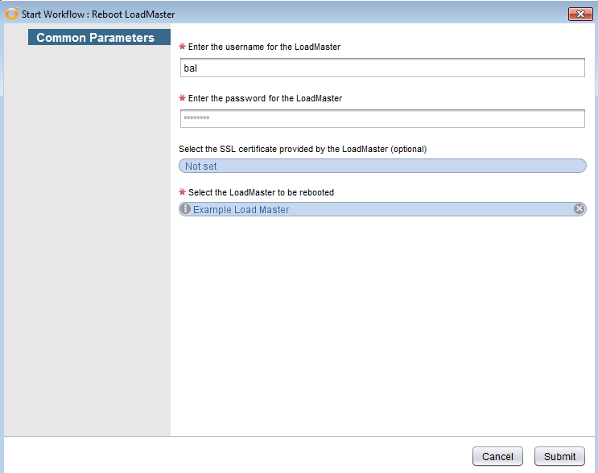Submit the Reboot LoadMaster workflow
This screenshot has width=598, height=473.
(x=559, y=456)
